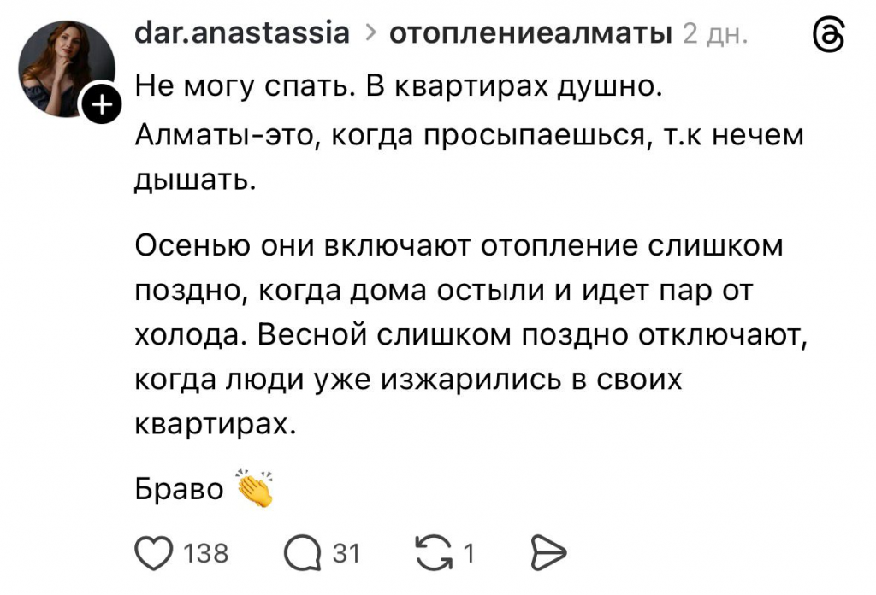Click the 31 replies count
876x595 pixels.
coord(346,554)
